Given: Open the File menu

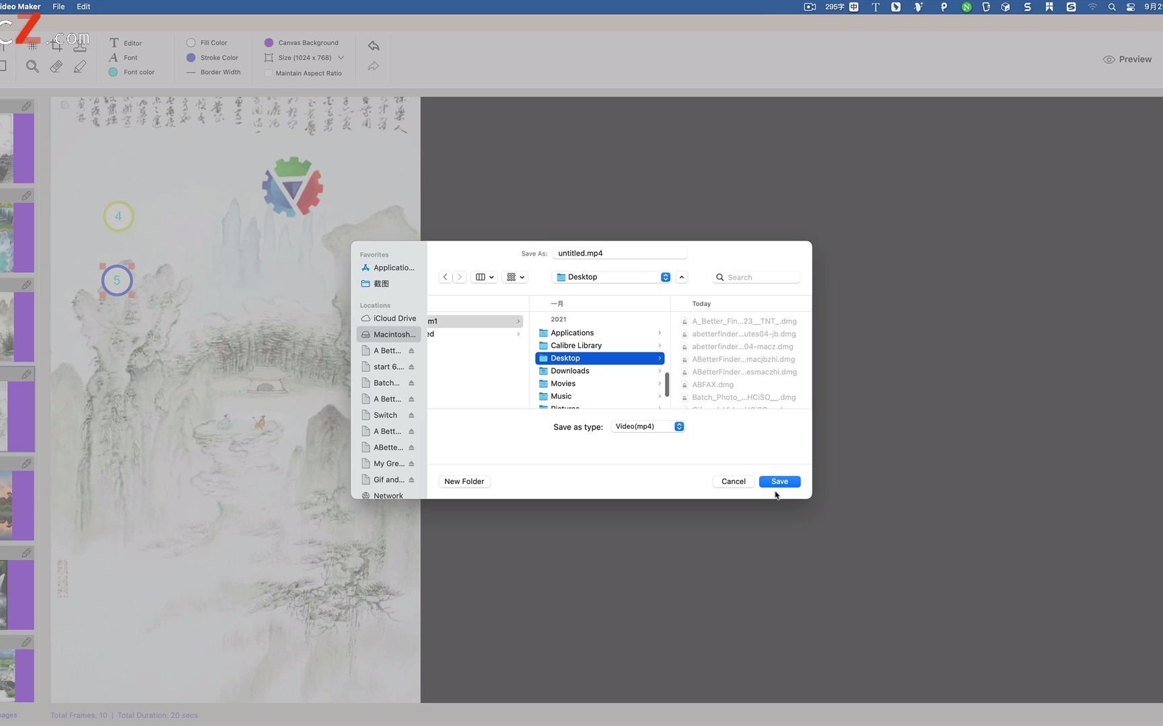Looking at the screenshot, I should (x=59, y=7).
